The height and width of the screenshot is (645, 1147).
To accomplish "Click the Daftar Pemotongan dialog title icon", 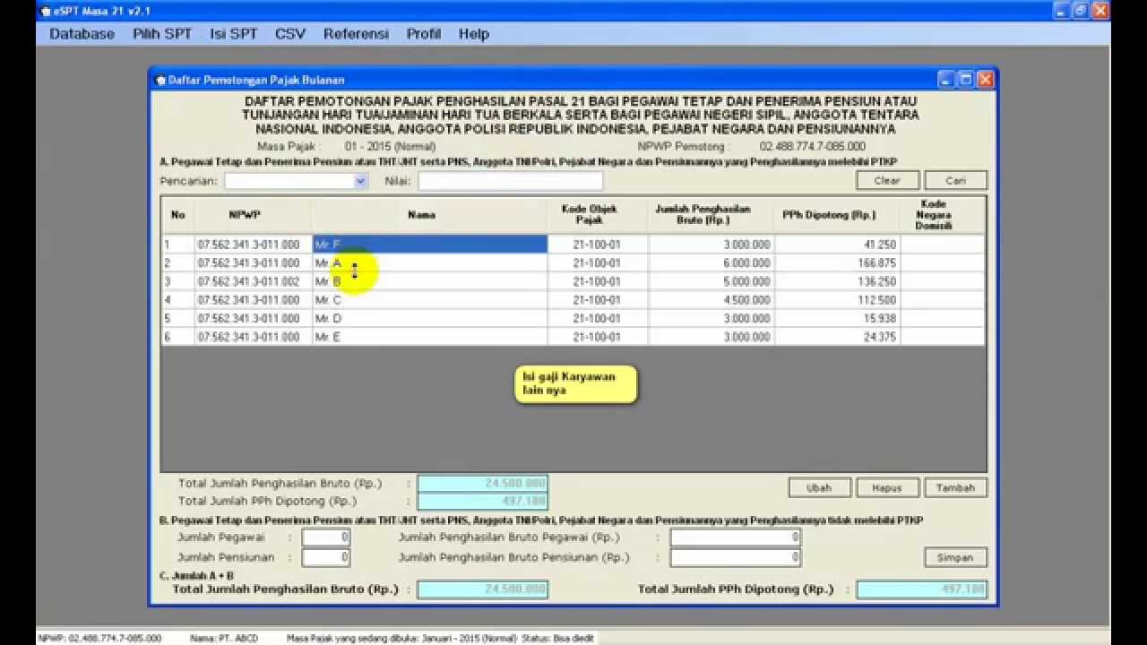I will pos(161,80).
